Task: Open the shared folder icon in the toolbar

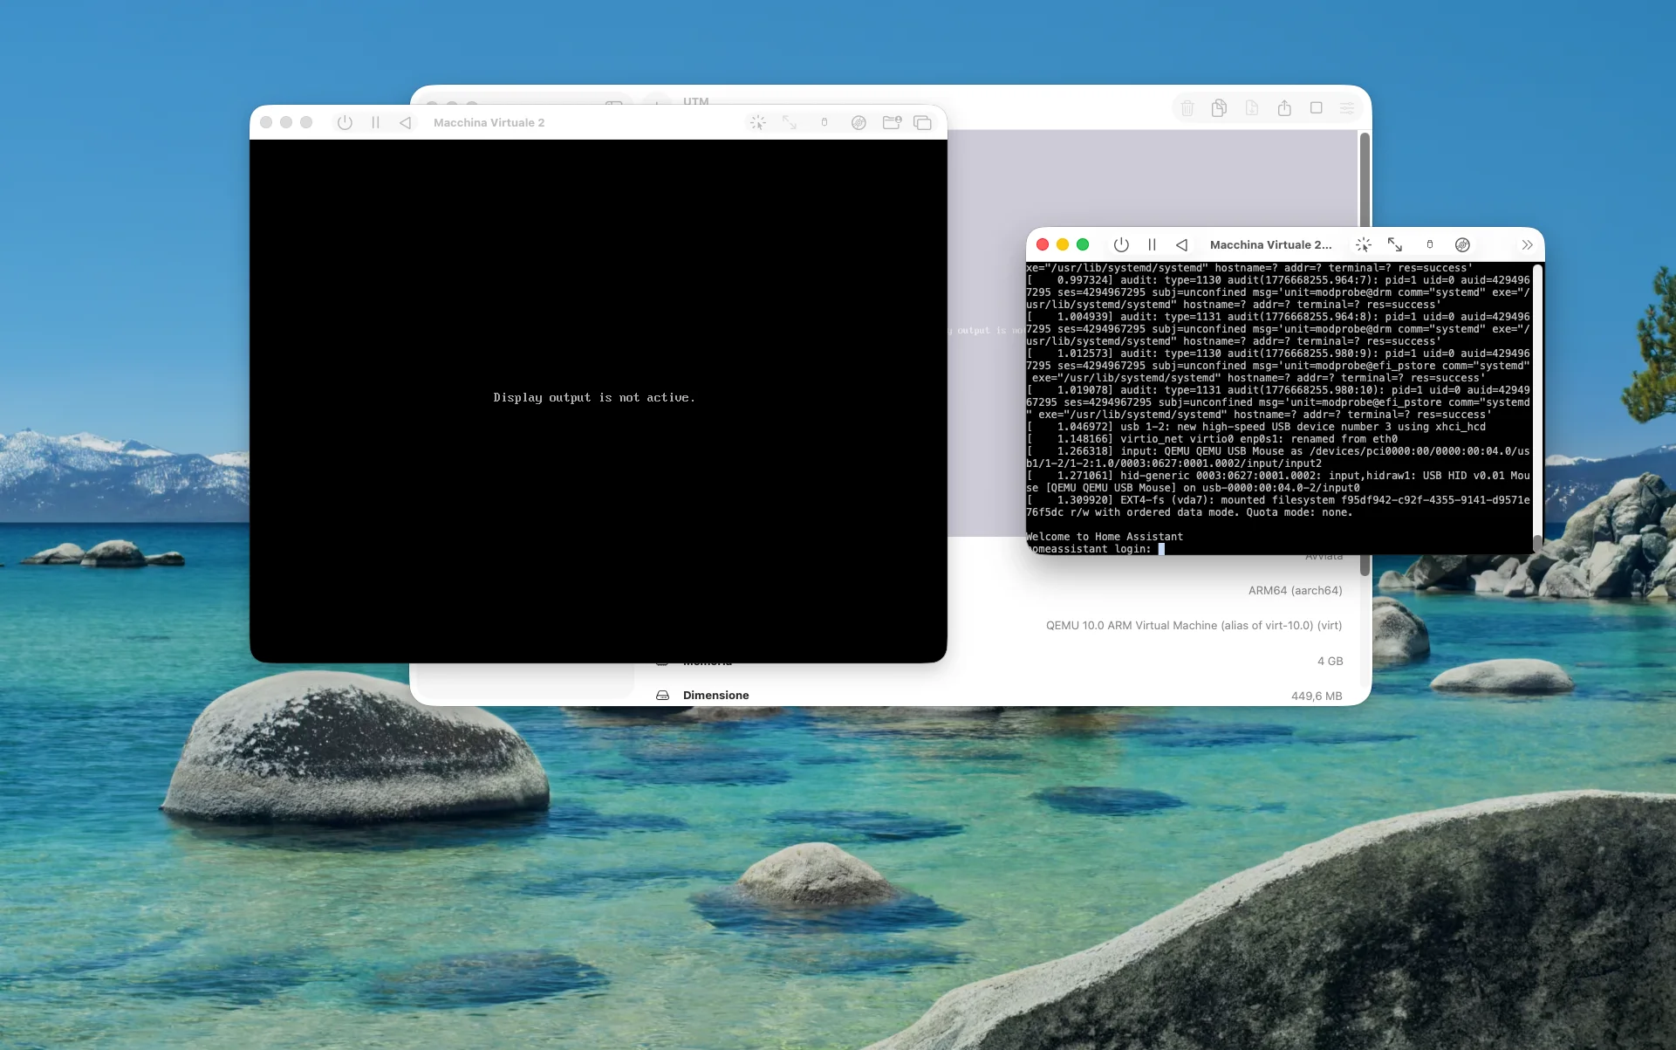Action: [x=892, y=122]
